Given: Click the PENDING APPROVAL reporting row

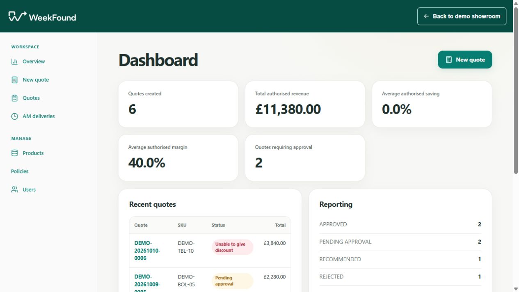Looking at the screenshot, I should [400, 242].
